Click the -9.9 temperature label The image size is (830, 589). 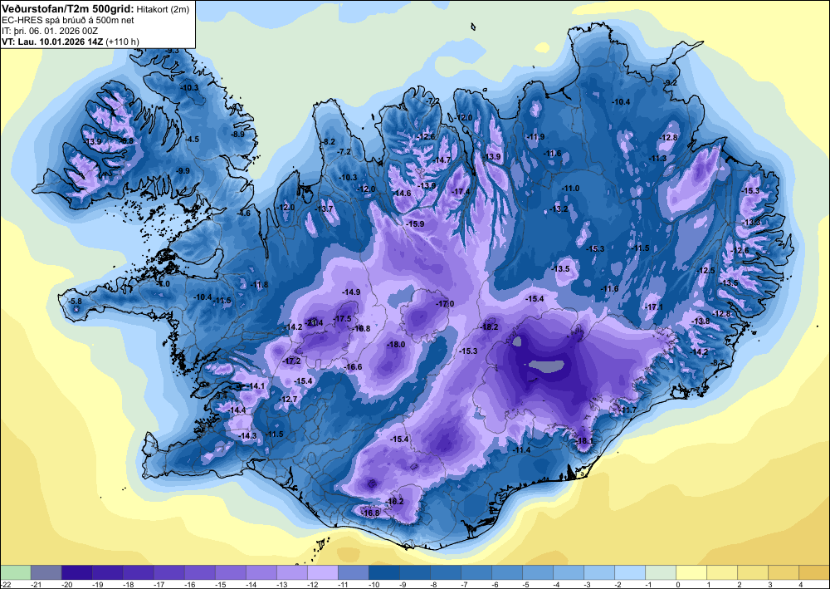click(x=182, y=170)
